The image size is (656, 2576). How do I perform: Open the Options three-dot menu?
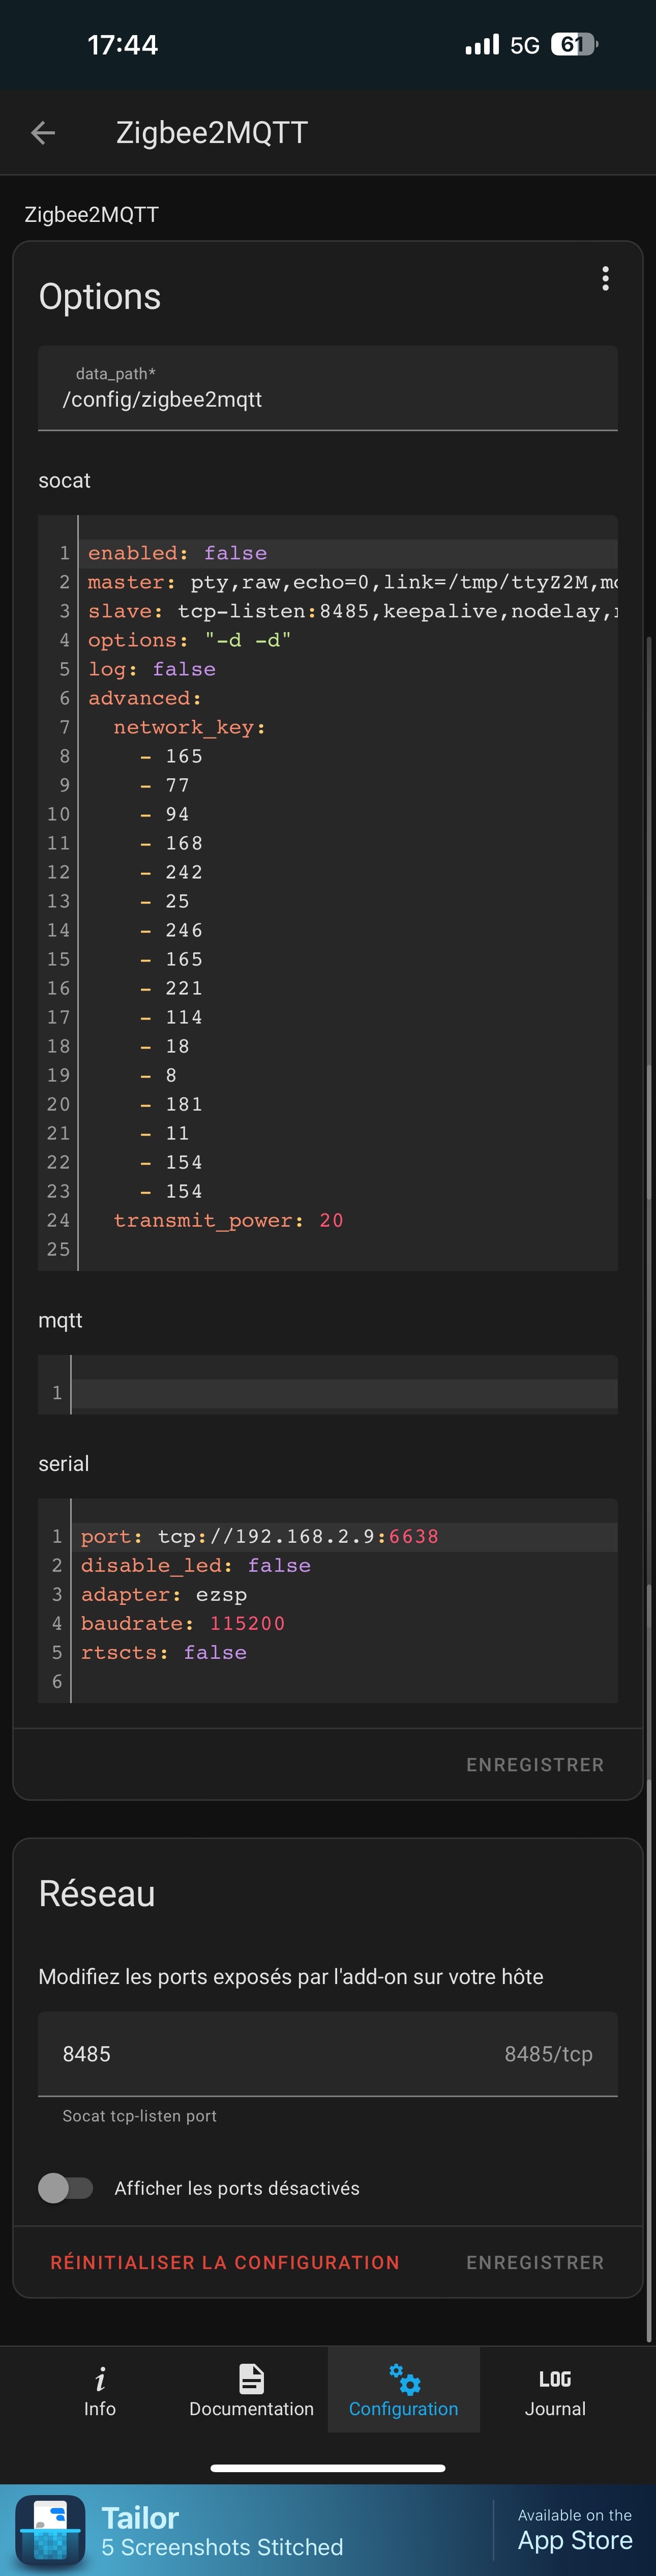click(605, 279)
